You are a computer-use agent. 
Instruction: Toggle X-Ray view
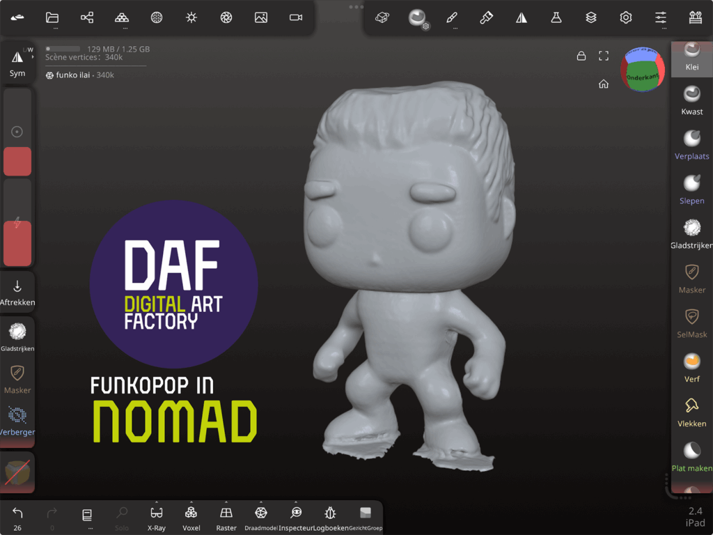point(157,518)
